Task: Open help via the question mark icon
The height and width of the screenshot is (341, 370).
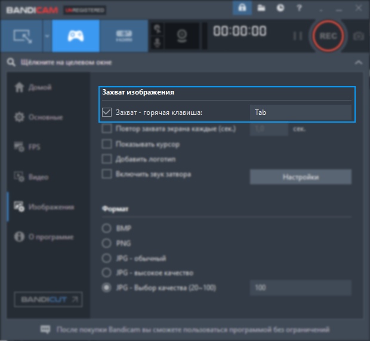Action: (299, 8)
